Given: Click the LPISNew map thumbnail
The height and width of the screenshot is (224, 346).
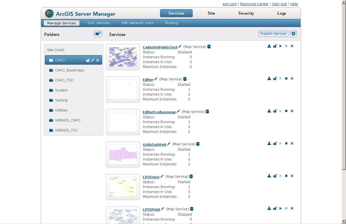Looking at the screenshot, I should point(123,187).
